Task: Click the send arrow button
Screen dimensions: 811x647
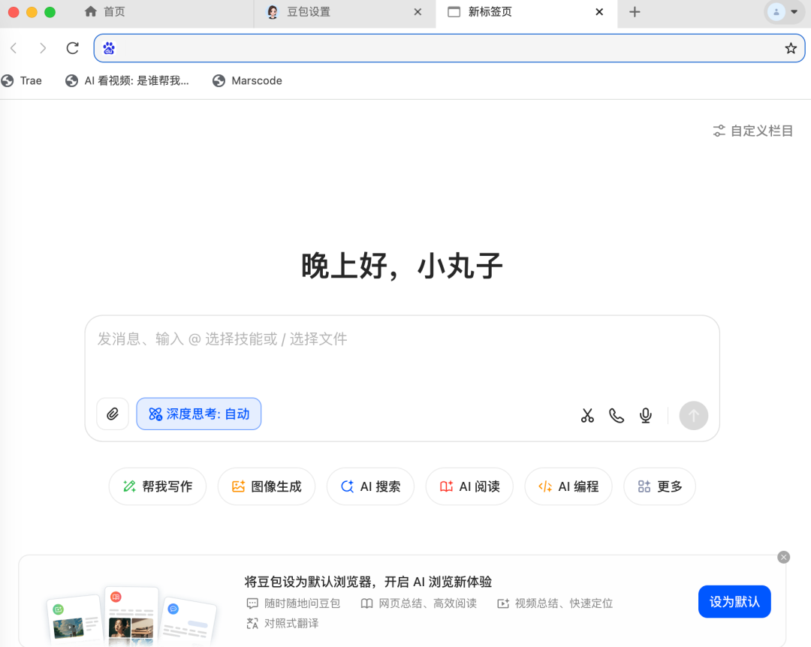Action: click(x=693, y=415)
